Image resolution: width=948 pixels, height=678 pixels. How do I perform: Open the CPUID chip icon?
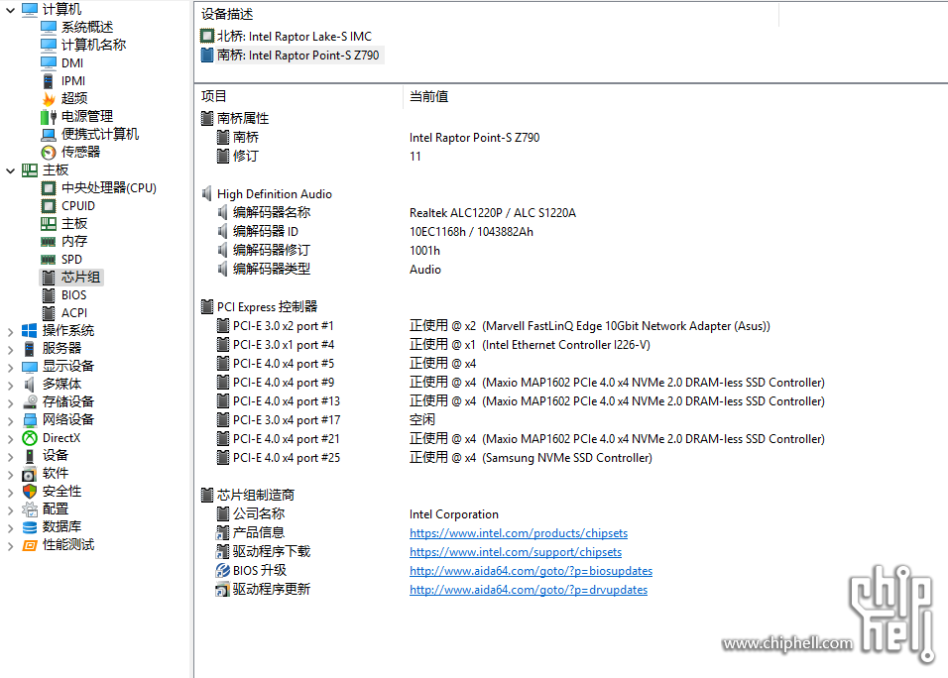click(49, 206)
